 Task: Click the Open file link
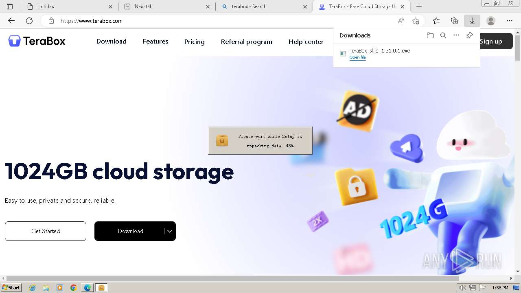point(358,58)
